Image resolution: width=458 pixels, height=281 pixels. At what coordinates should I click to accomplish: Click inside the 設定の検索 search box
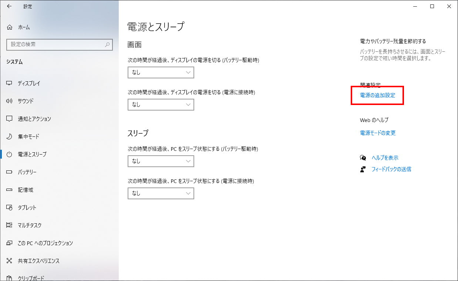point(59,44)
